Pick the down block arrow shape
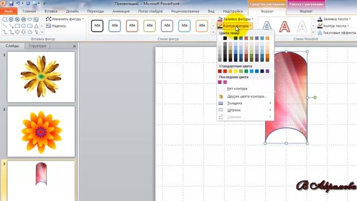This screenshot has width=357, height=201. 23,32
